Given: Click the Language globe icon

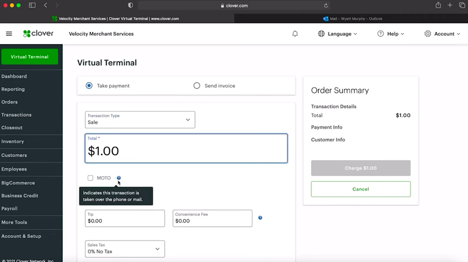Looking at the screenshot, I should coord(321,34).
